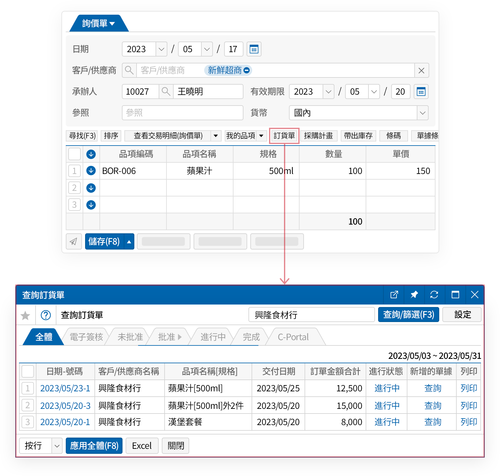Click the magnifier search icon in 客戶/供應商 field
The width and height of the screenshot is (500, 476).
(129, 70)
